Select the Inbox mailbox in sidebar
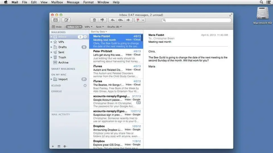 (69, 37)
